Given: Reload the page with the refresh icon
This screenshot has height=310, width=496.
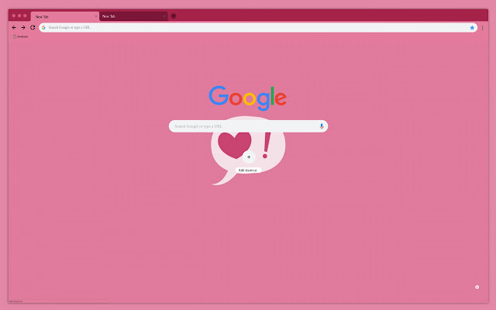Looking at the screenshot, I should pyautogui.click(x=33, y=28).
